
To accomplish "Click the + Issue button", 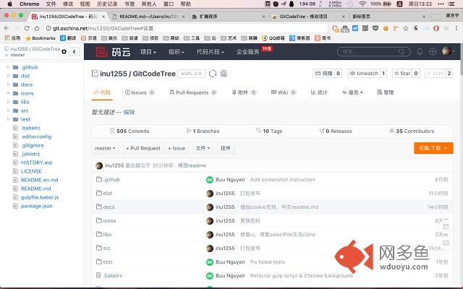I will 177,148.
